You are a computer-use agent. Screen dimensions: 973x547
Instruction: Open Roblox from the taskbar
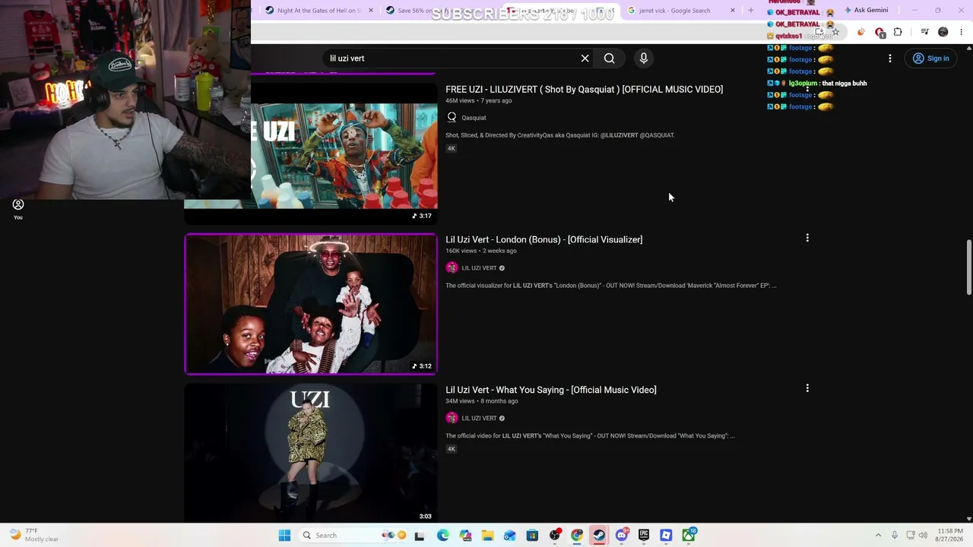(x=666, y=536)
